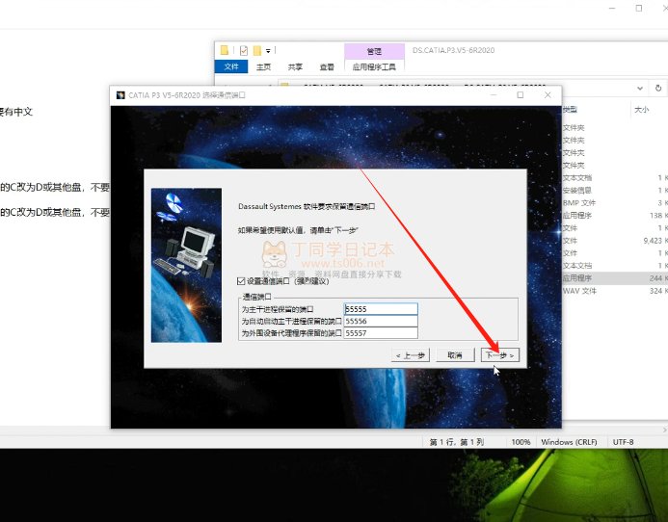Open the 查看 tab in Explorer
668x522 pixels.
(x=327, y=66)
